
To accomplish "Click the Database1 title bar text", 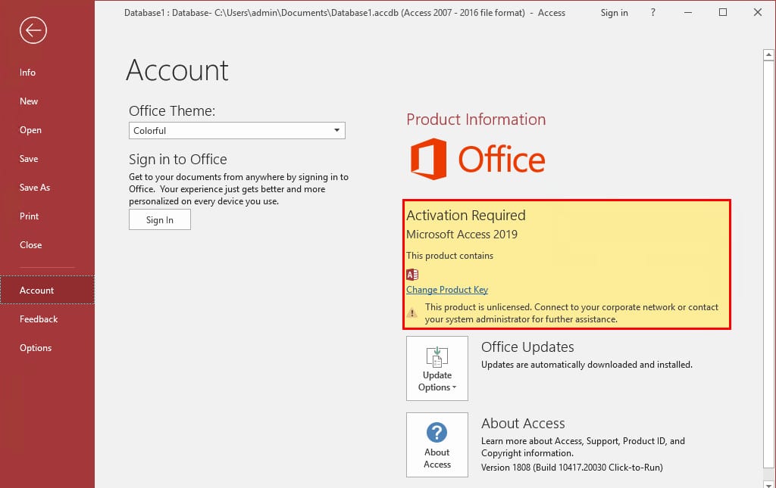I will coord(345,13).
